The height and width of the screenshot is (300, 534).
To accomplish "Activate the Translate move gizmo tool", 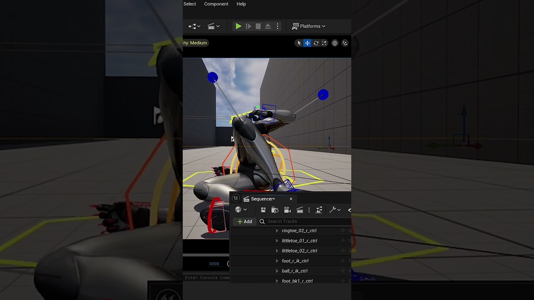I will coord(307,43).
